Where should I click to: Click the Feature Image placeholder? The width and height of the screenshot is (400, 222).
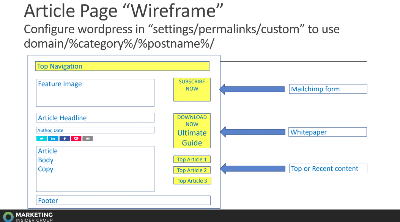pyautogui.click(x=95, y=93)
